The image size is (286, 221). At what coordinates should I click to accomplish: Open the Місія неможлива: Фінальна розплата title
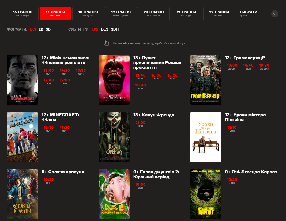(66, 60)
